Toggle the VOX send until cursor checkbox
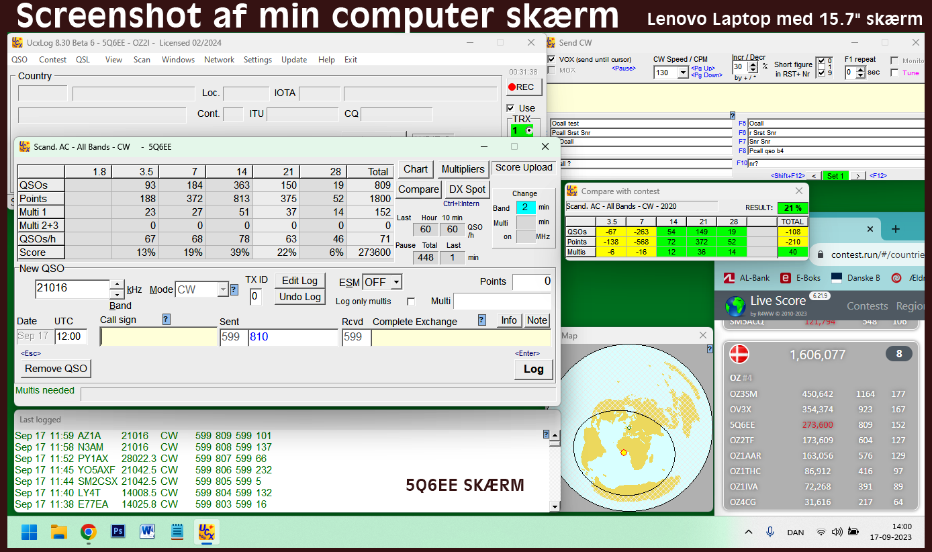This screenshot has height=552, width=932. (x=552, y=59)
